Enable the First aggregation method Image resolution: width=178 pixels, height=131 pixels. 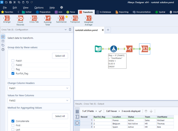(13, 125)
